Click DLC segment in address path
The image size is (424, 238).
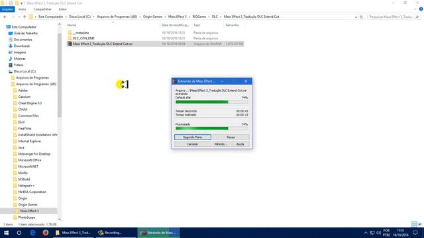(x=215, y=17)
